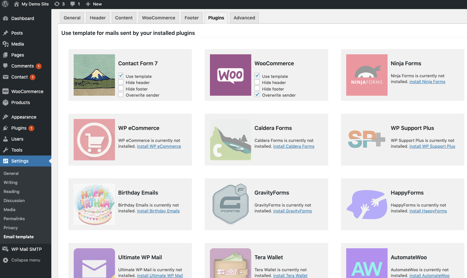Click the comments bubble icon in admin bar
467x278 pixels.
pyautogui.click(x=73, y=4)
